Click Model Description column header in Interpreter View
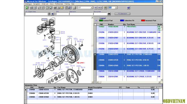The image size is (187, 104). [103, 87]
